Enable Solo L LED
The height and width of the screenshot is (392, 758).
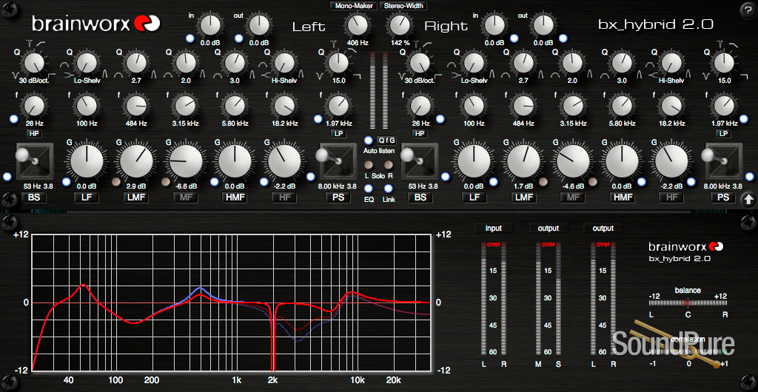click(x=369, y=166)
